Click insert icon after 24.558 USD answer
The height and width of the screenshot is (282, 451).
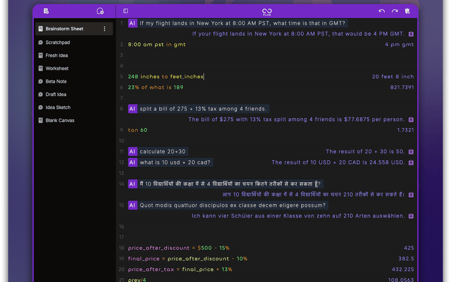(x=411, y=162)
